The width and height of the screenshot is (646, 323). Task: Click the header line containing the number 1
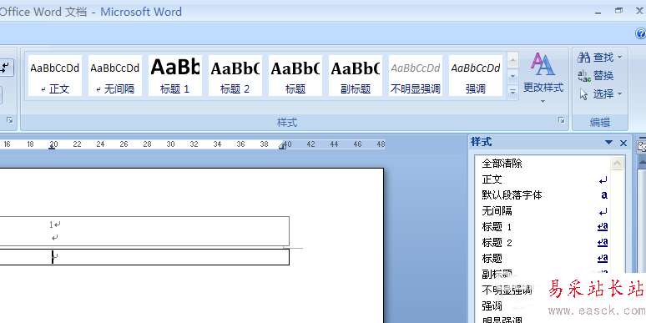pos(55,225)
